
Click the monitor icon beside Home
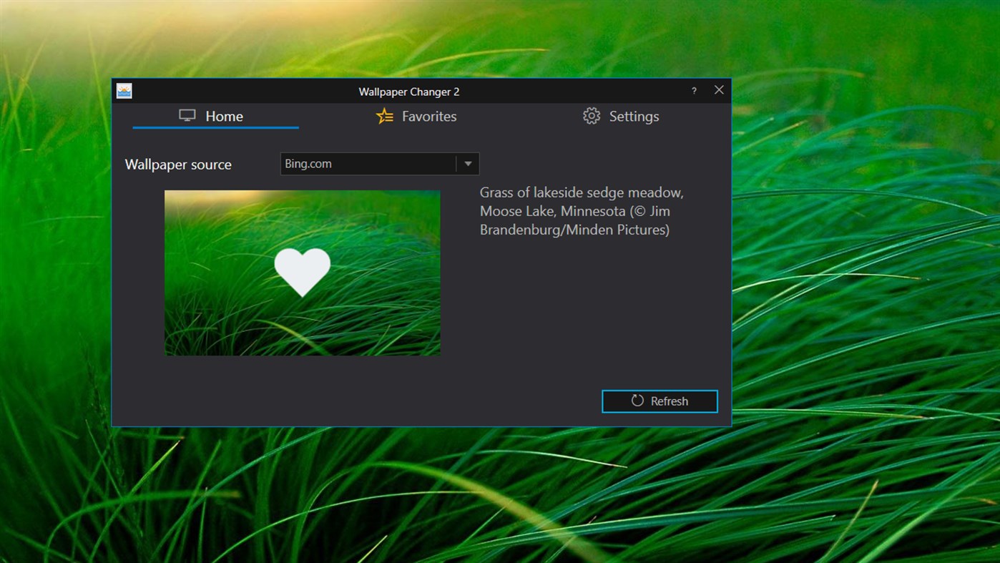(x=187, y=115)
